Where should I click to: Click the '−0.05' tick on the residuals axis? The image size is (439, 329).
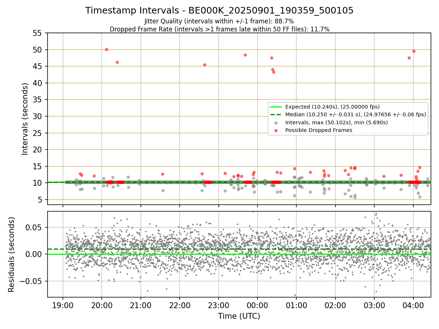(31, 281)
